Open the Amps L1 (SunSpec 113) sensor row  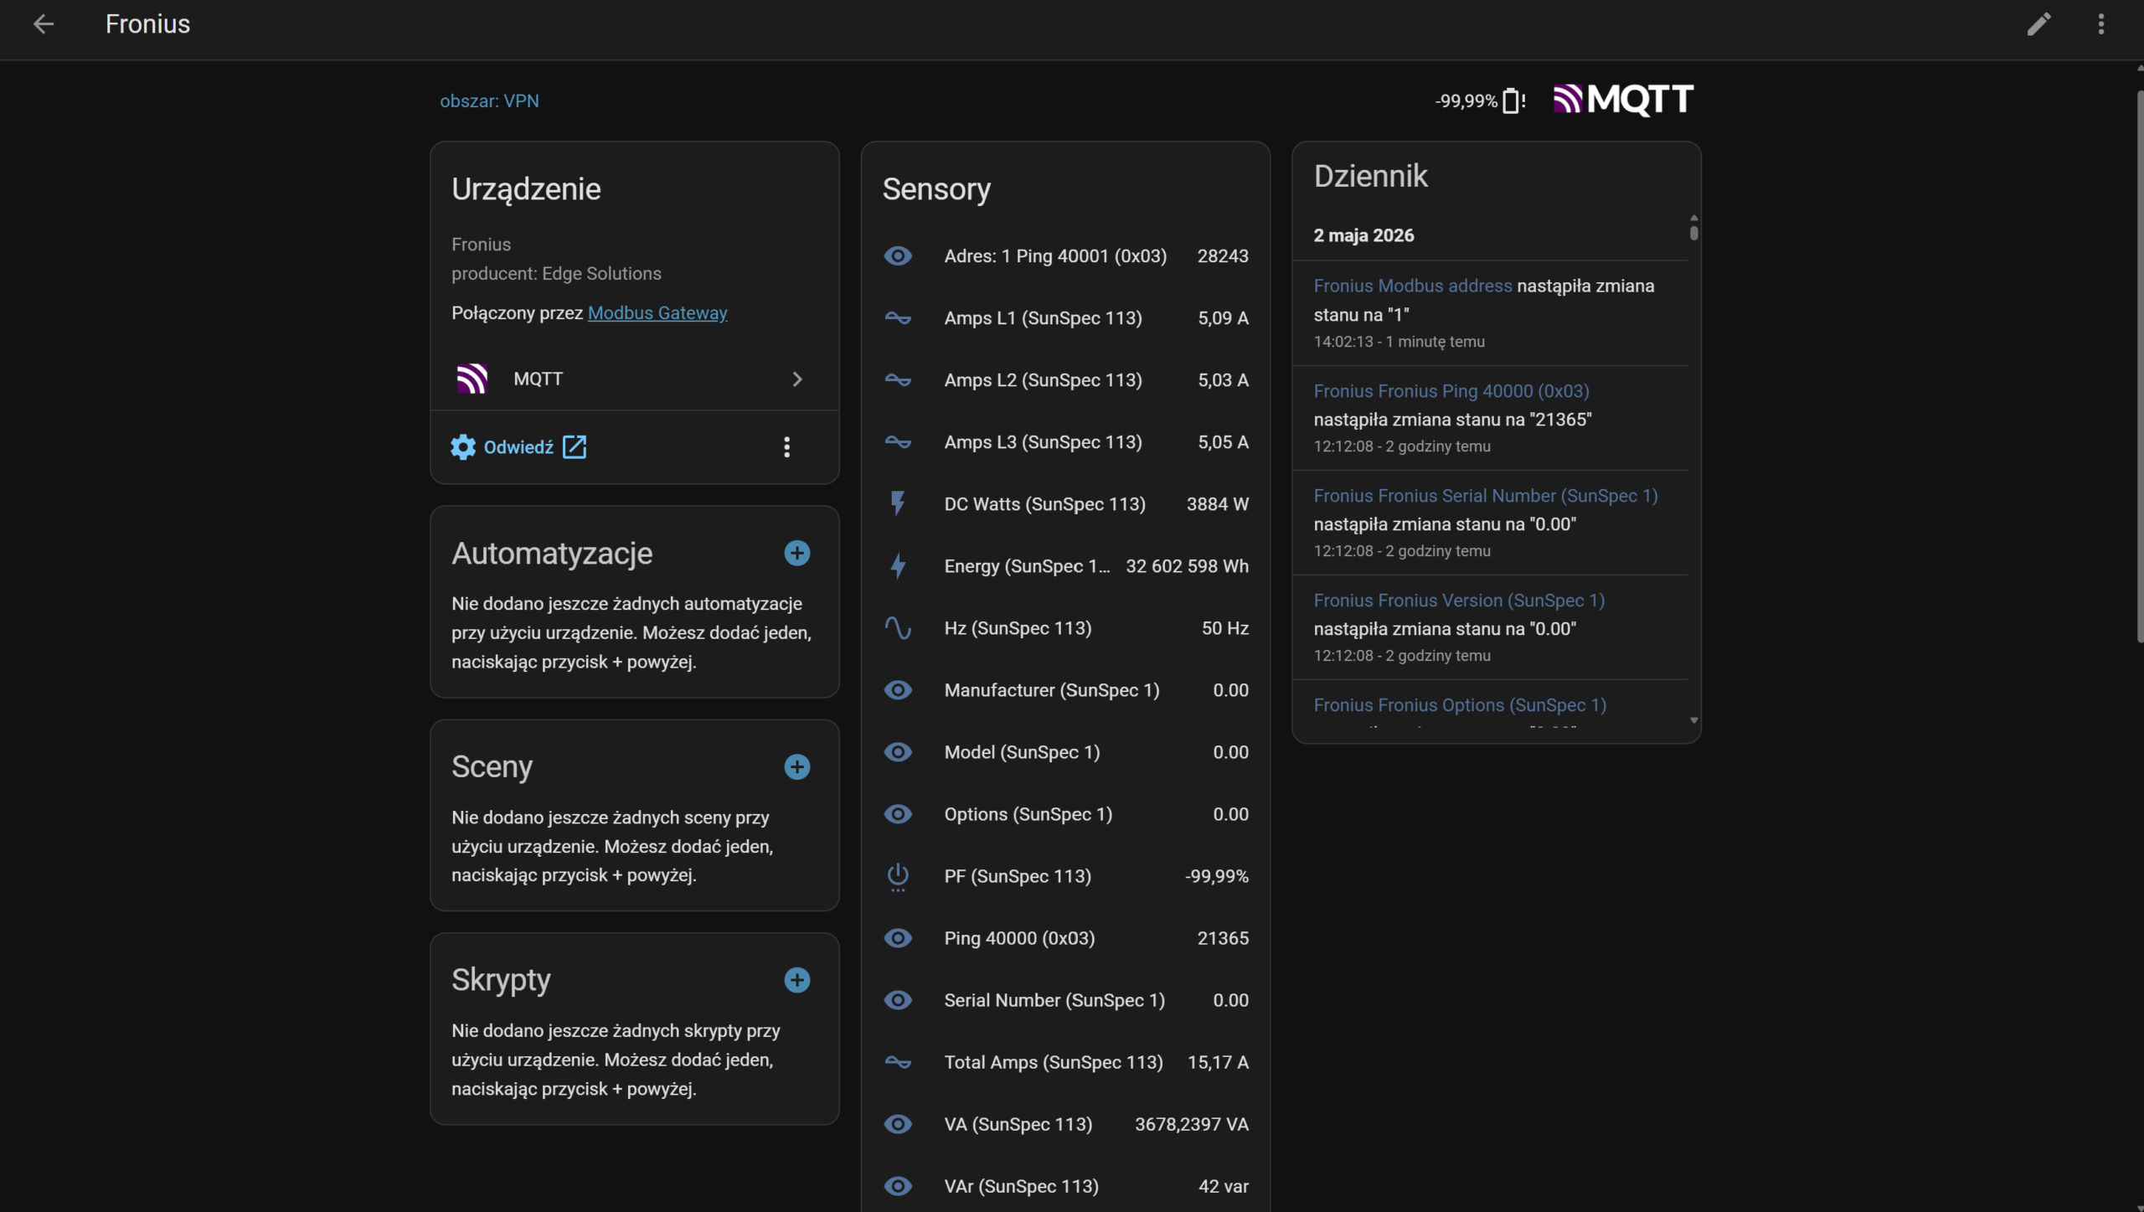point(1065,318)
